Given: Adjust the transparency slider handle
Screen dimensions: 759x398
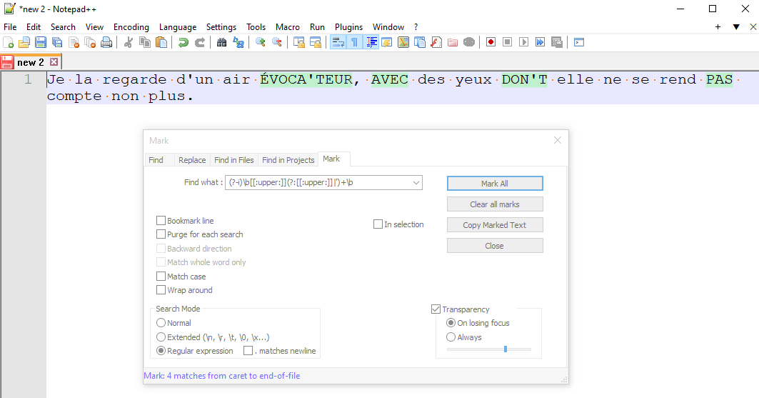Looking at the screenshot, I should (x=506, y=349).
